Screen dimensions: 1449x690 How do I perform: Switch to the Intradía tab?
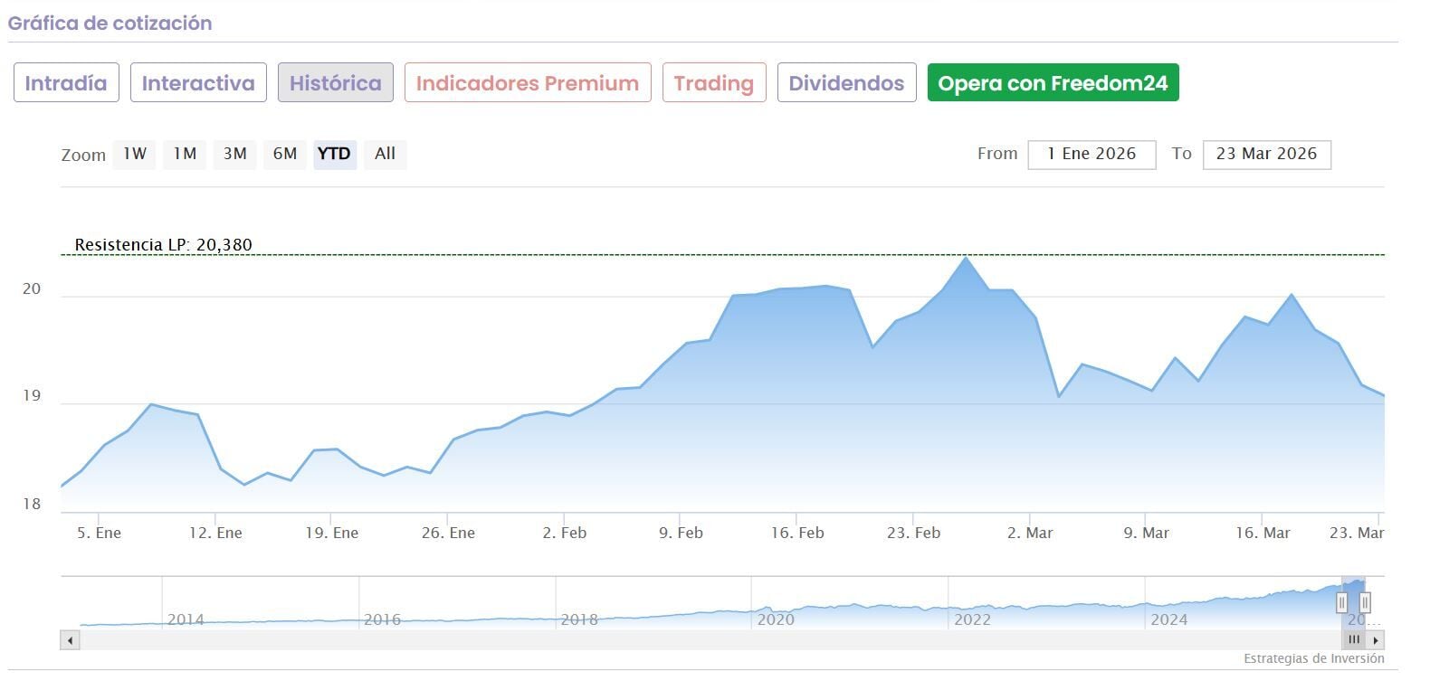(66, 83)
